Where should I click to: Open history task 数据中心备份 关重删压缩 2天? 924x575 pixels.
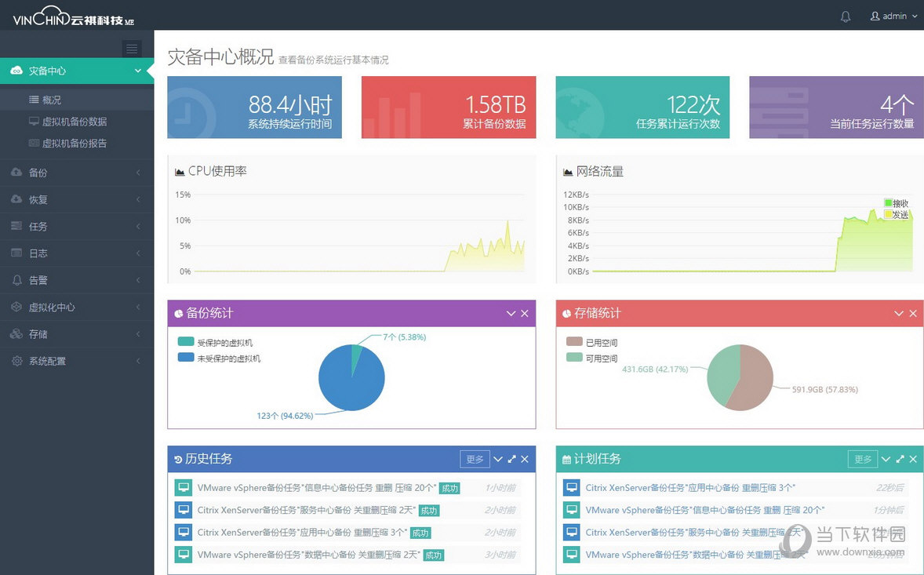[x=309, y=555]
